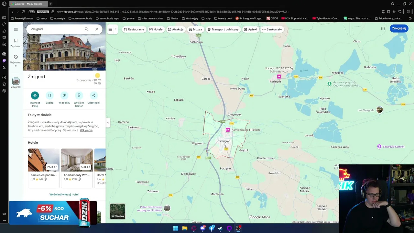Viewport: 414px width, 233px height.
Task: Open the CEIDG bookmark
Action: (272, 18)
